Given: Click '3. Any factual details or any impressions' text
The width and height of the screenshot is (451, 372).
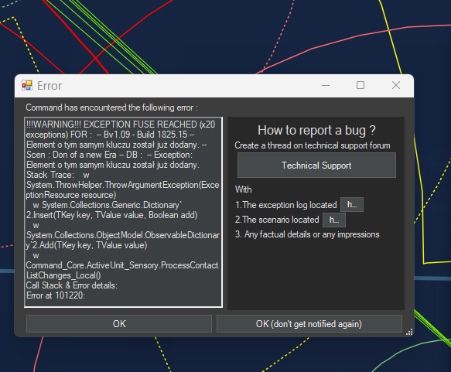Looking at the screenshot, I should pos(307,234).
